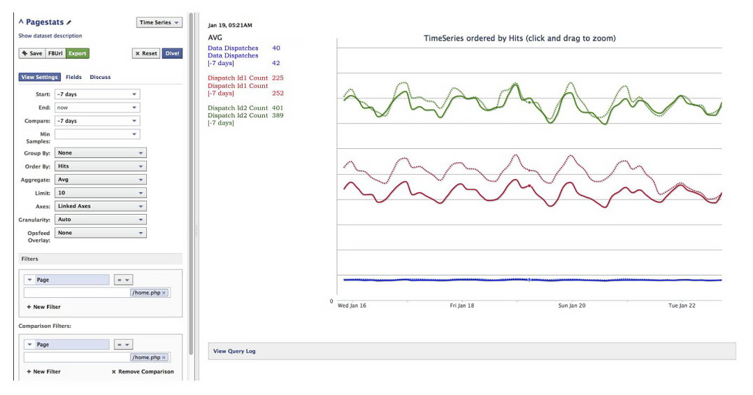The width and height of the screenshot is (753, 395).
Task: Expand the Group By dropdown
Action: pos(100,153)
